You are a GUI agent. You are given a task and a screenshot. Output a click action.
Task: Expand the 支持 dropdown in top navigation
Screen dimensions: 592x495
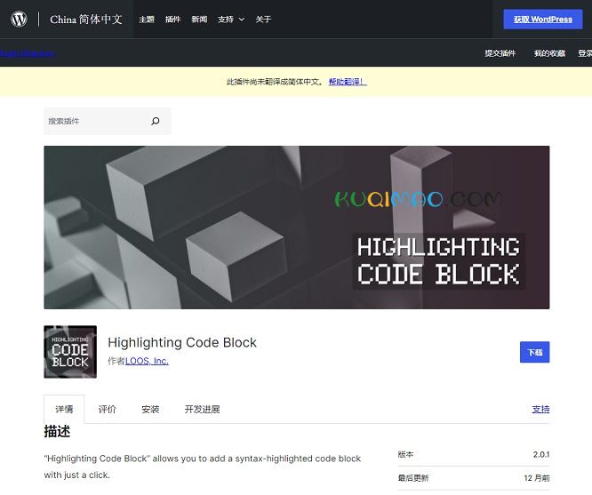230,20
